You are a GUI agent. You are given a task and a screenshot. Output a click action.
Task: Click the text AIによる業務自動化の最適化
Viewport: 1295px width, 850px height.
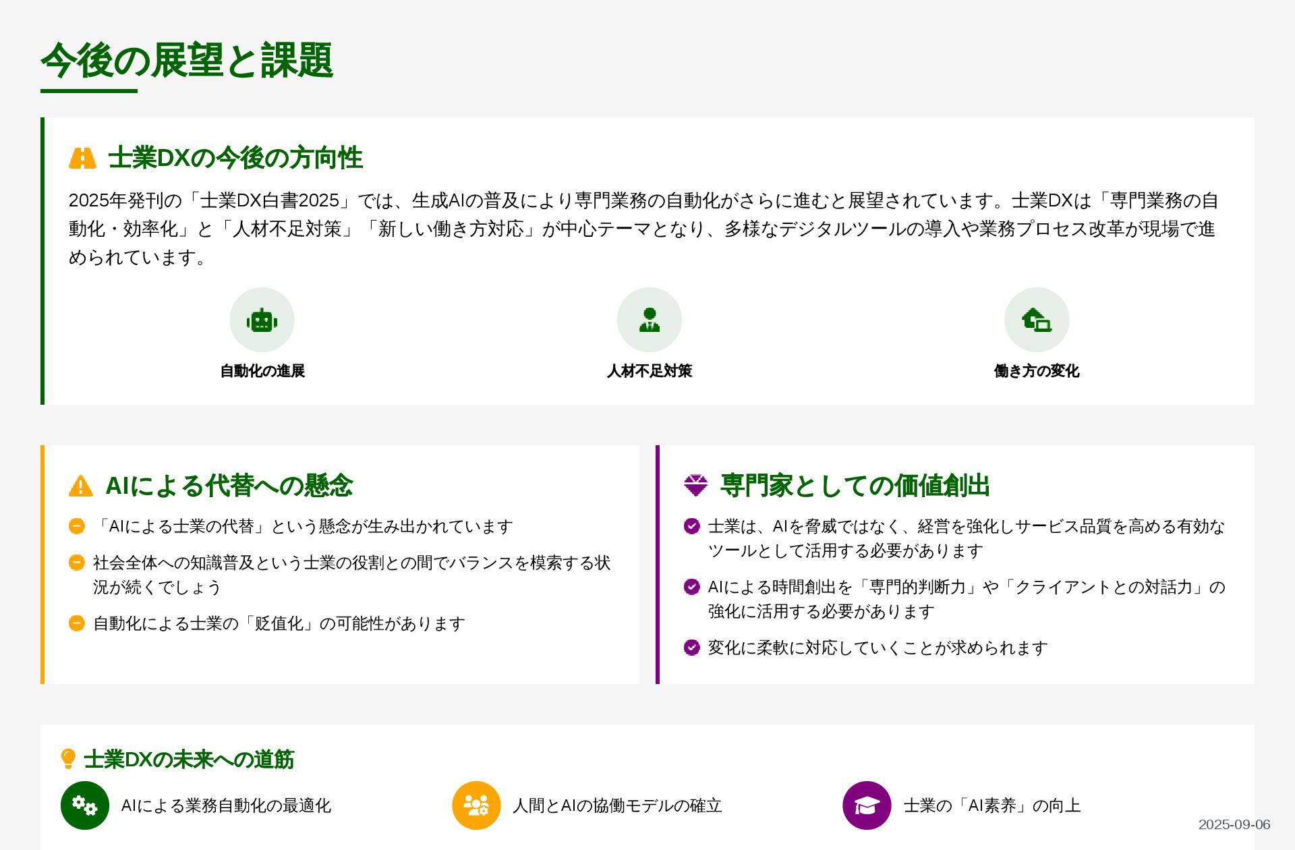click(x=226, y=805)
